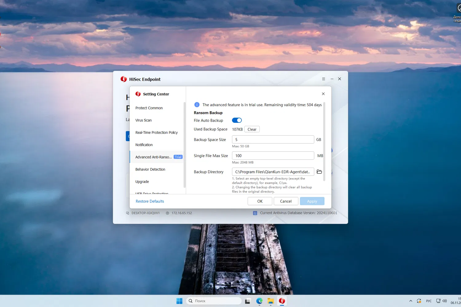Open File Explorer from the taskbar
461x307 pixels.
pos(270,301)
